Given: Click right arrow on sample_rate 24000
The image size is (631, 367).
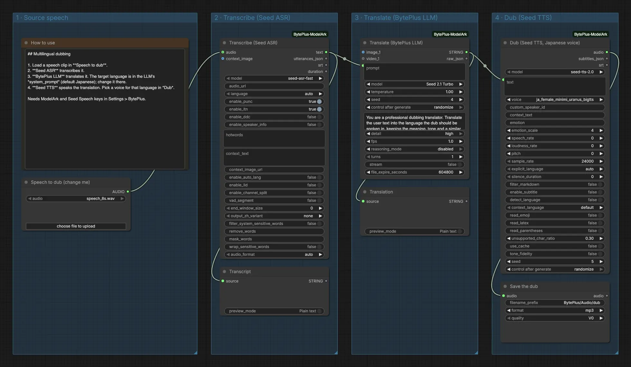Looking at the screenshot, I should pyautogui.click(x=601, y=161).
